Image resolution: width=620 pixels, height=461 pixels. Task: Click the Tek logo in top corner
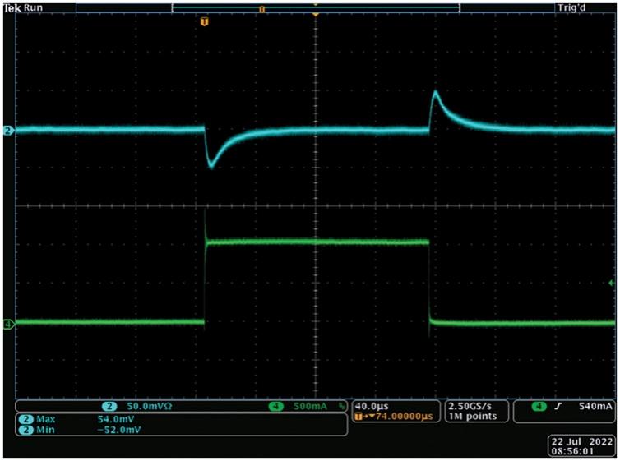9,7
